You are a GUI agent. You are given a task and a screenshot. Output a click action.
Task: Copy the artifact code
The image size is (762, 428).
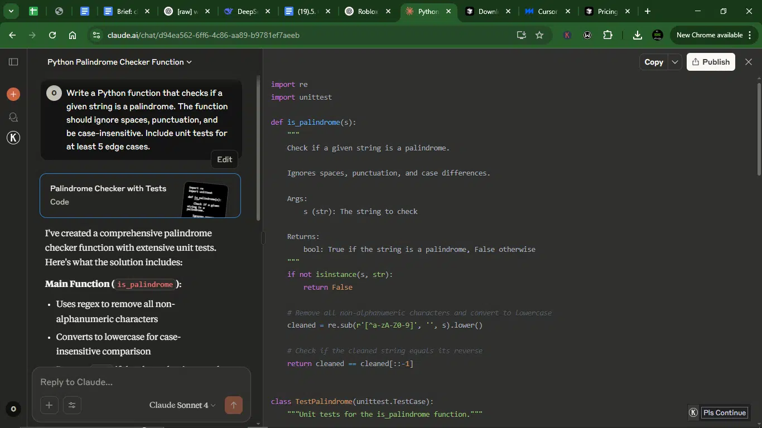[x=654, y=62]
